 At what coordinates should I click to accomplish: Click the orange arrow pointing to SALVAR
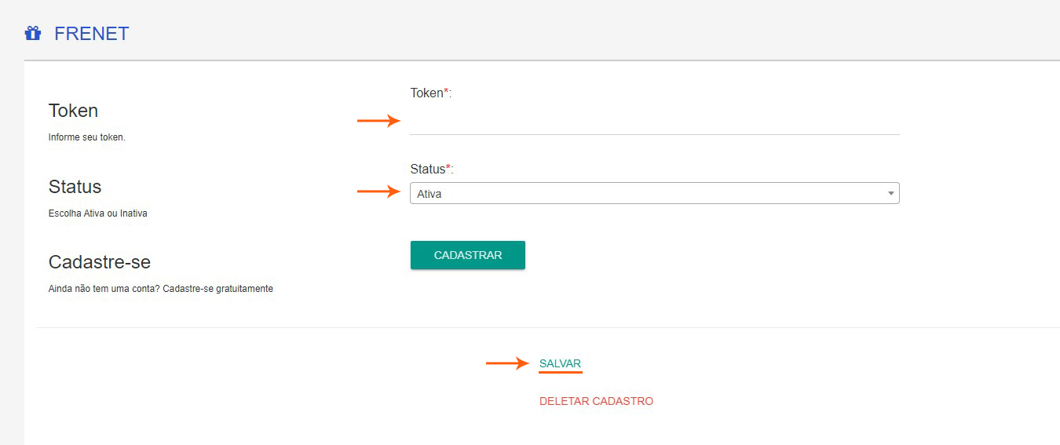tap(507, 363)
